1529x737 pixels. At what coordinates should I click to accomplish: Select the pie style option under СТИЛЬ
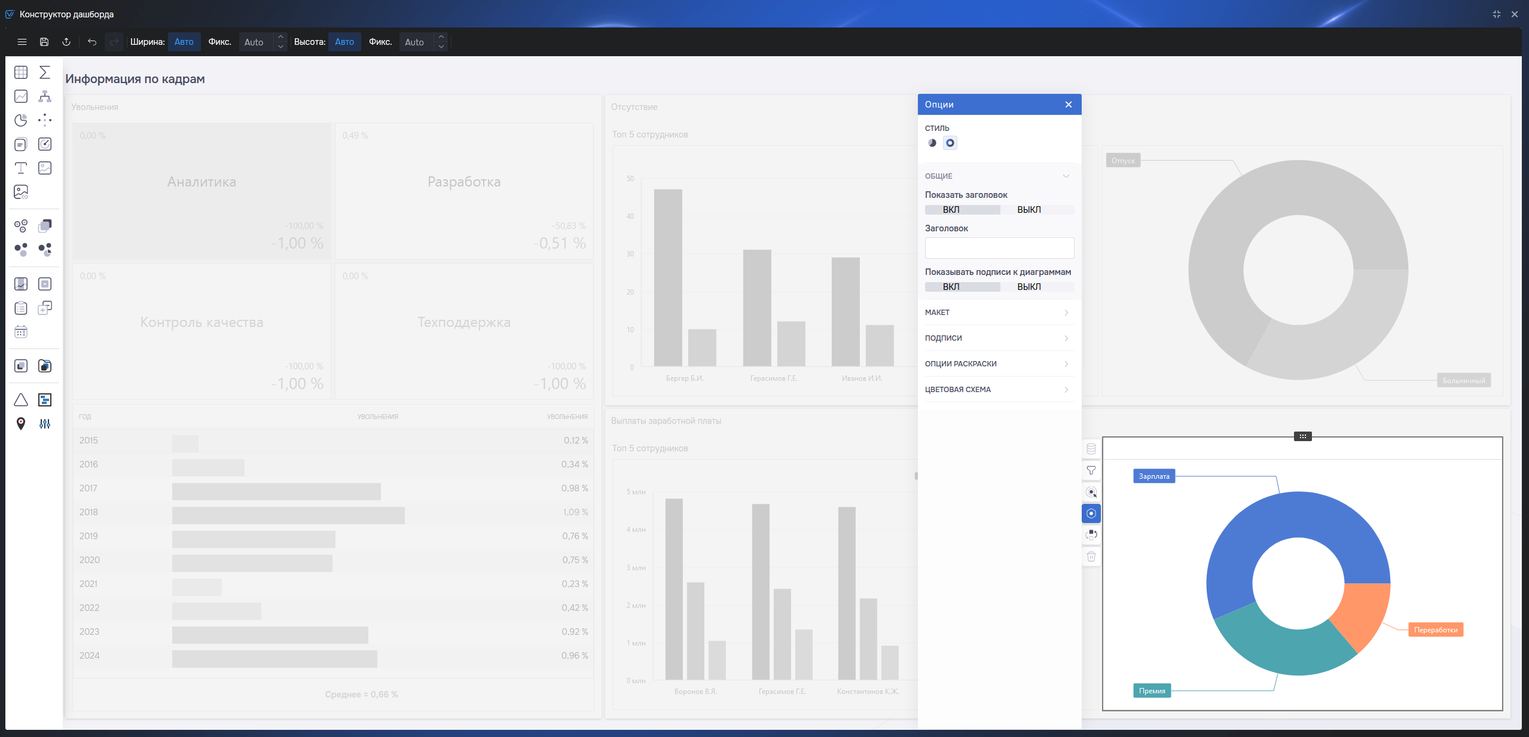coord(932,143)
